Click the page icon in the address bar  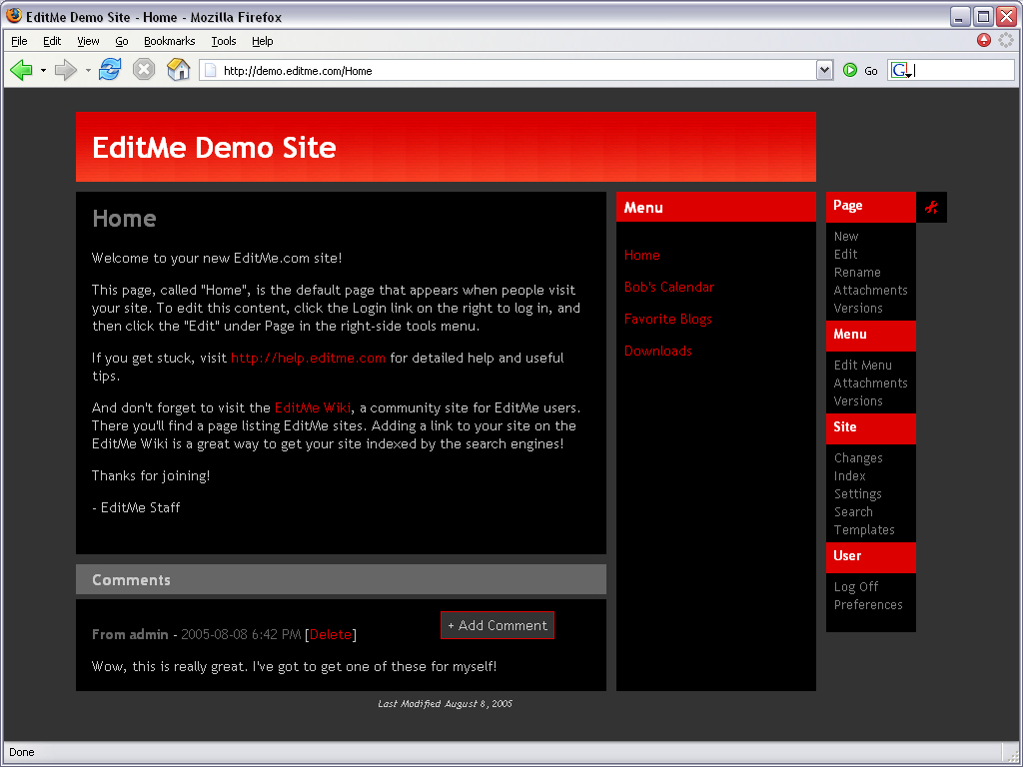point(210,71)
